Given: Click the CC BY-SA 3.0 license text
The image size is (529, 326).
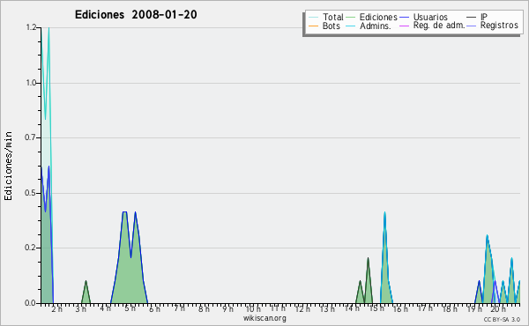Looking at the screenshot, I should [x=502, y=319].
